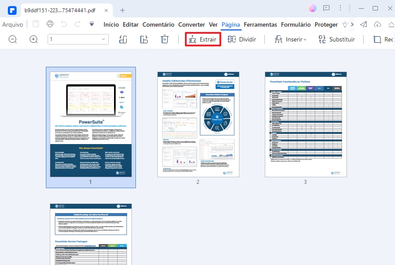Screen dimensions: 395x265
Task: Click the zoom out magnifier icon
Action: click(12, 39)
